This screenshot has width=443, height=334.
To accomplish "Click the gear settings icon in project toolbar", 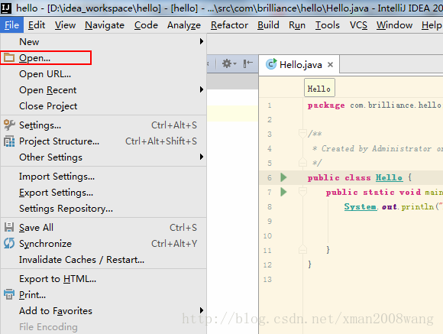I will (229, 63).
